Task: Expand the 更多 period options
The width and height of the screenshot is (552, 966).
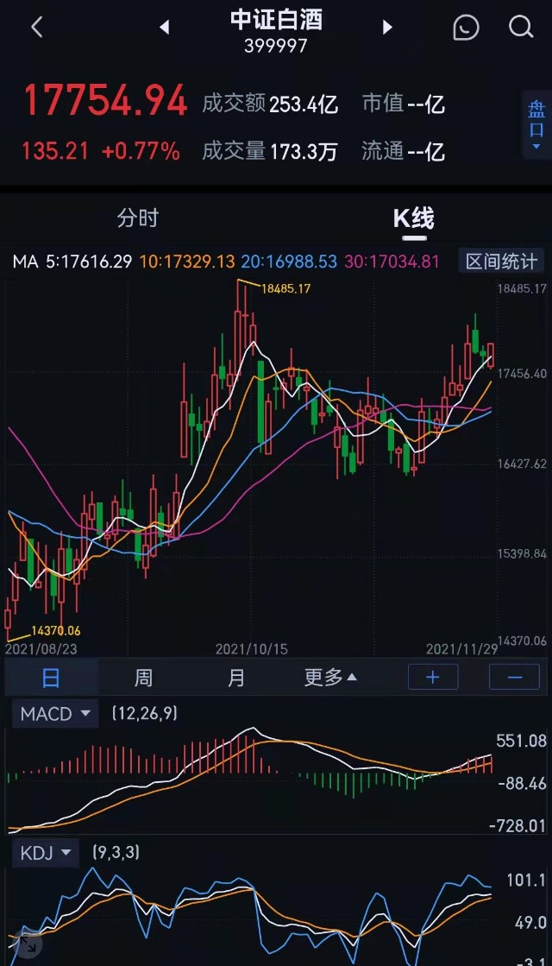Action: 331,677
